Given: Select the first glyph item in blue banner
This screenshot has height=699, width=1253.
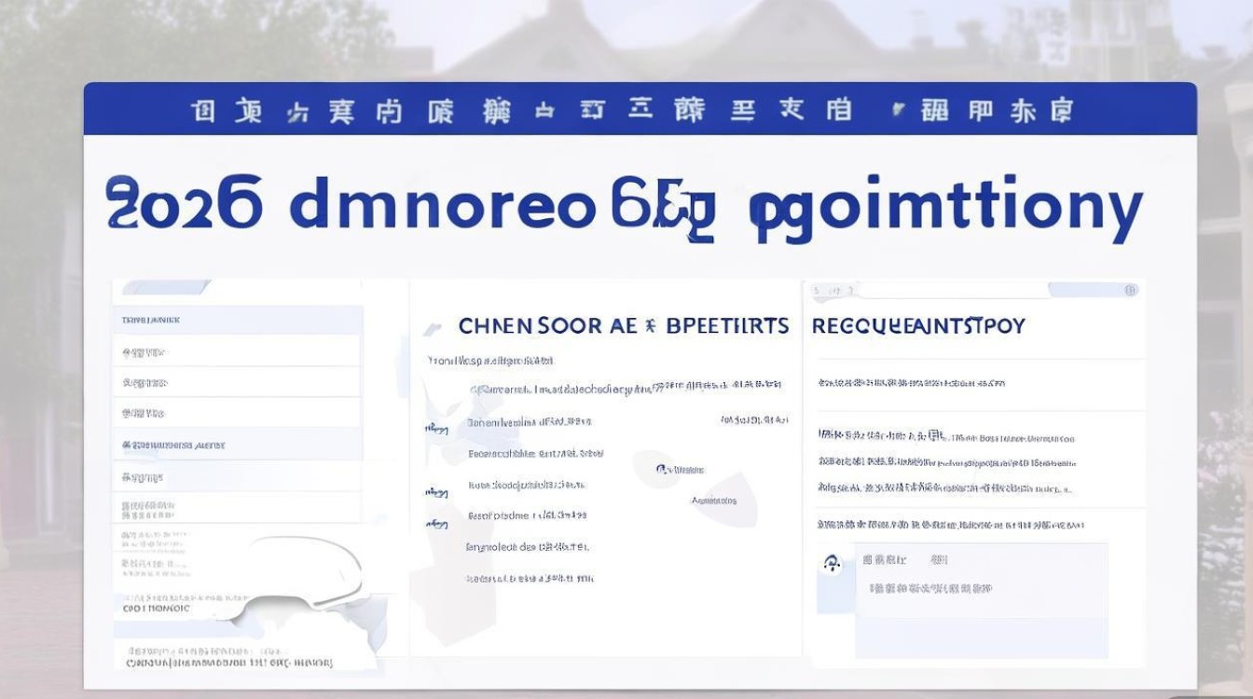Looking at the screenshot, I should [204, 110].
